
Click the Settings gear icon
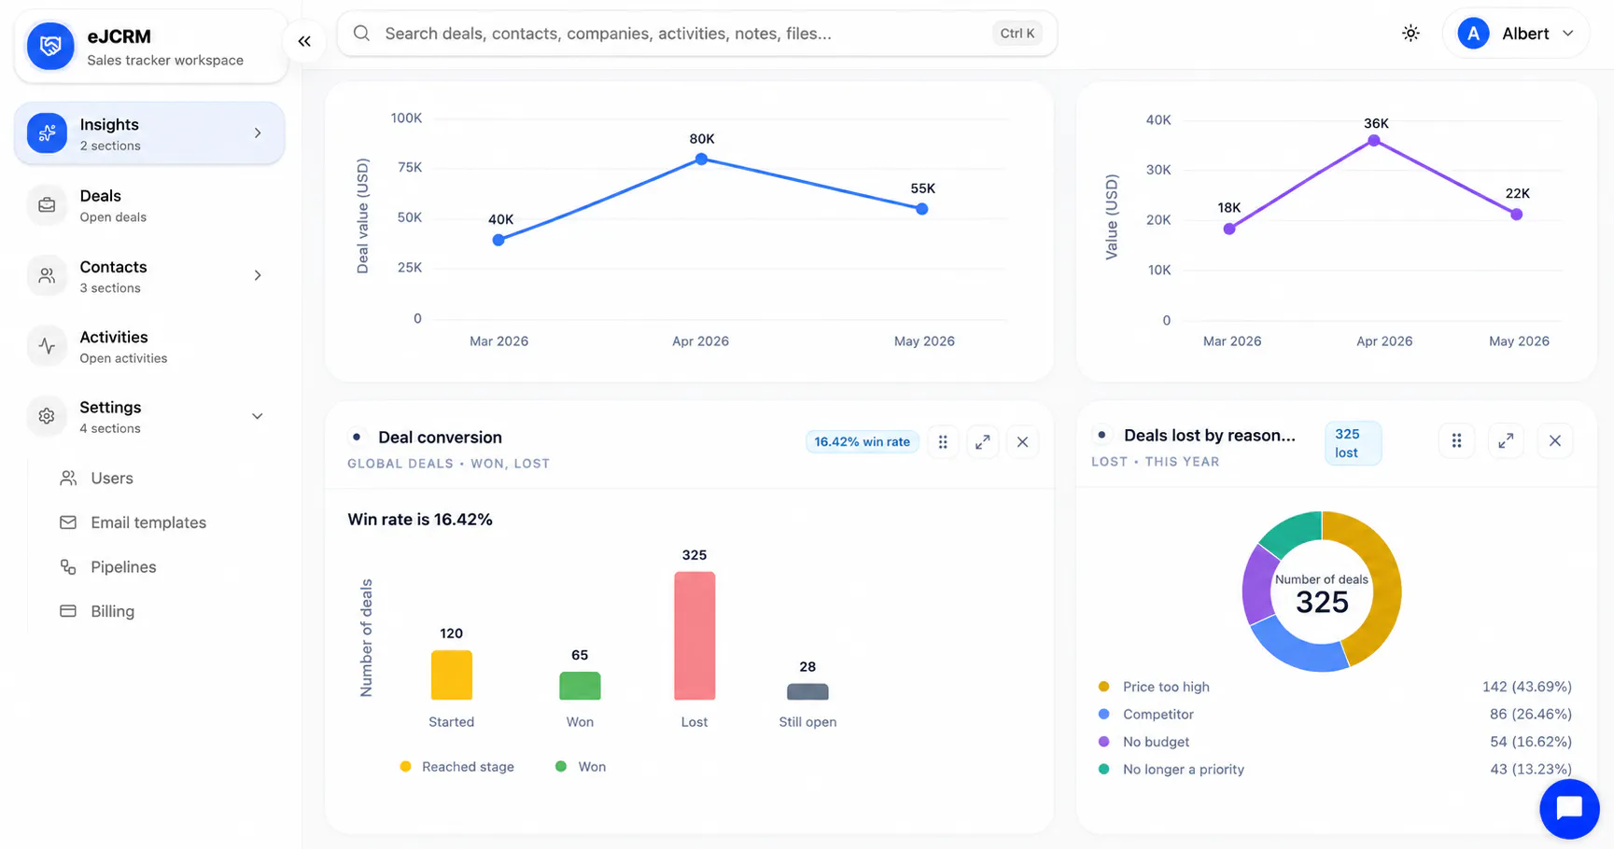47,416
